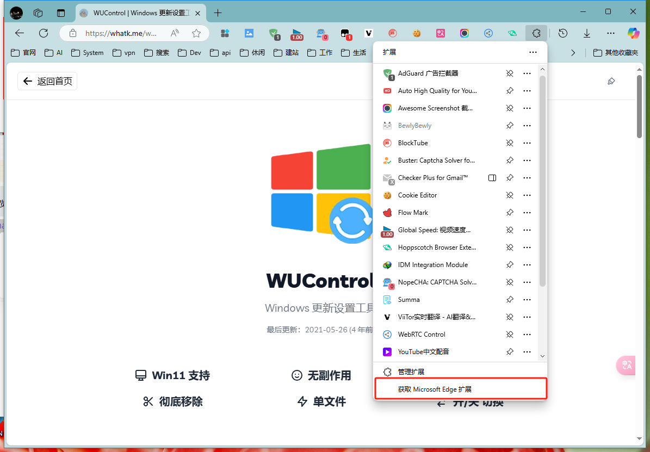Click the page vertical scrollbar thumb
650x452 pixels.
tap(639, 106)
